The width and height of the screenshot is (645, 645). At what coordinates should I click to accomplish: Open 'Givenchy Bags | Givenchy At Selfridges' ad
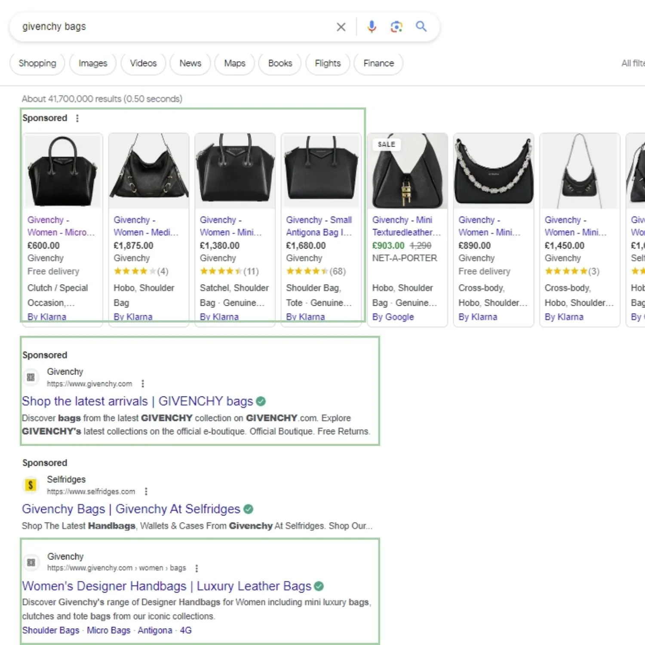(x=131, y=509)
